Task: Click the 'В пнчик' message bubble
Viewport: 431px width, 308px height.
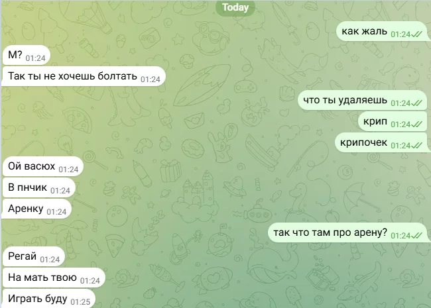Action: pos(38,187)
